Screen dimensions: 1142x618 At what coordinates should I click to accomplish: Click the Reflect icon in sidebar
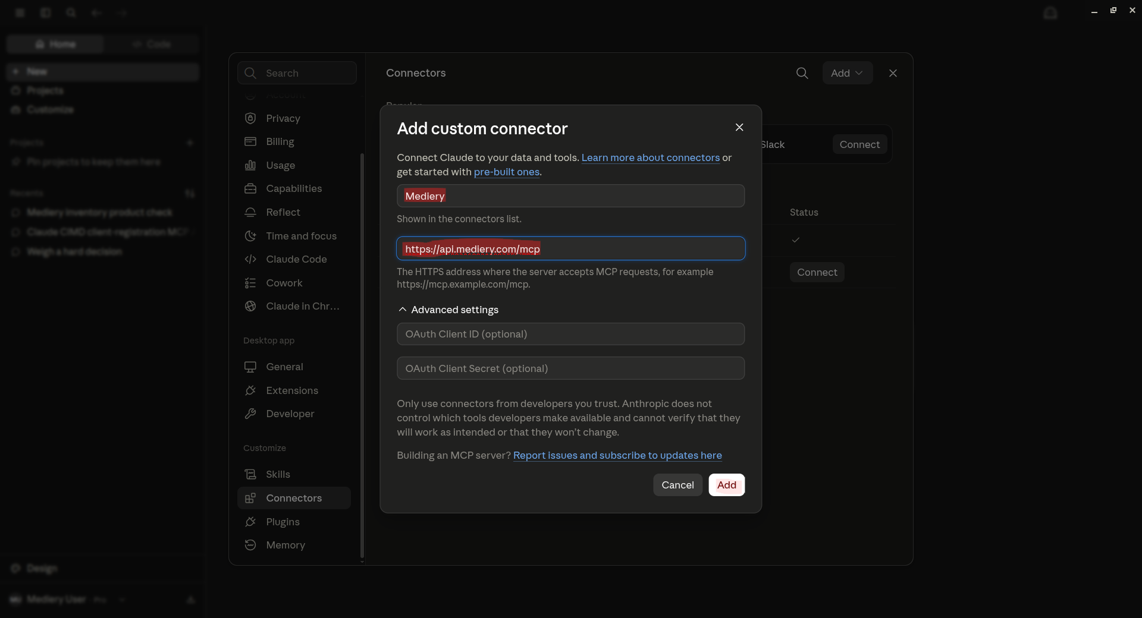pyautogui.click(x=250, y=212)
